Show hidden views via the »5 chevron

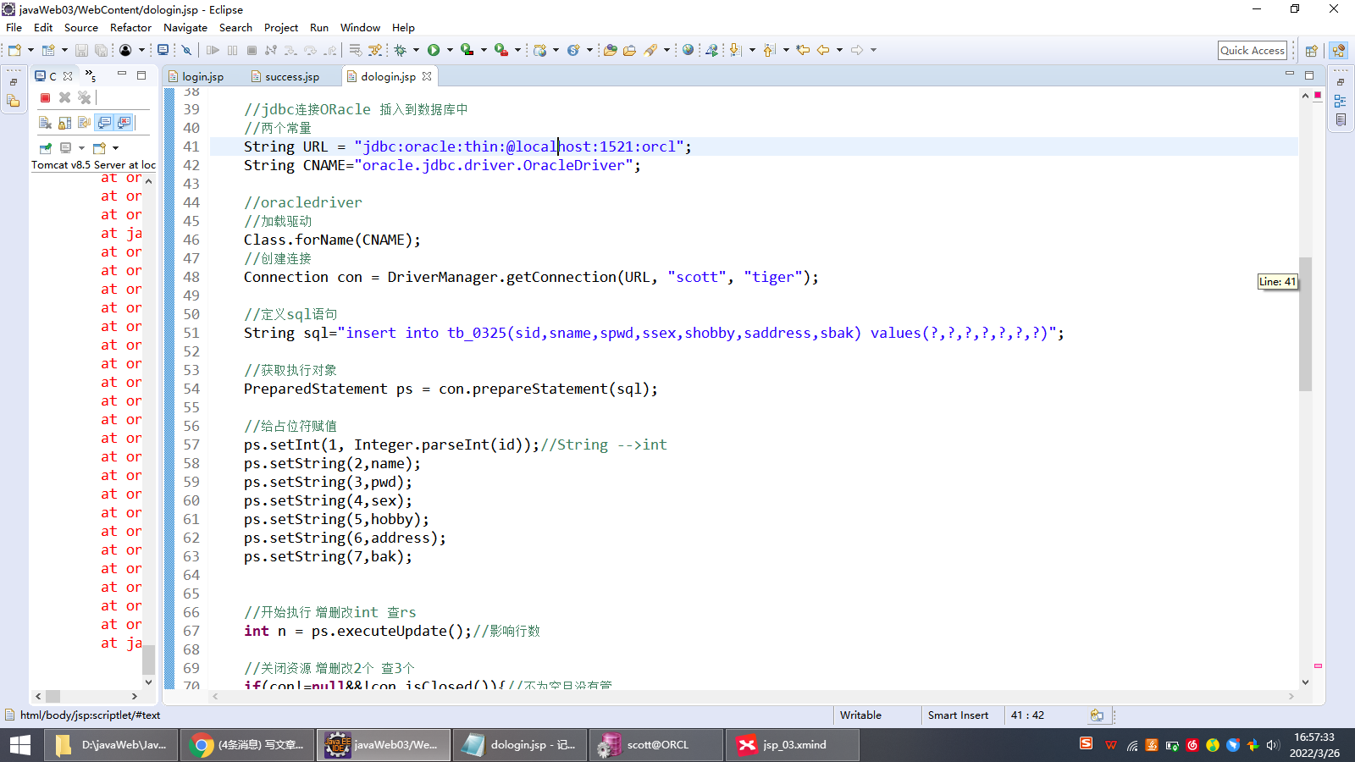click(x=91, y=76)
